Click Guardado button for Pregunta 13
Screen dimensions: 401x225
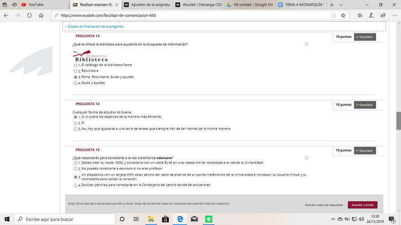point(365,37)
